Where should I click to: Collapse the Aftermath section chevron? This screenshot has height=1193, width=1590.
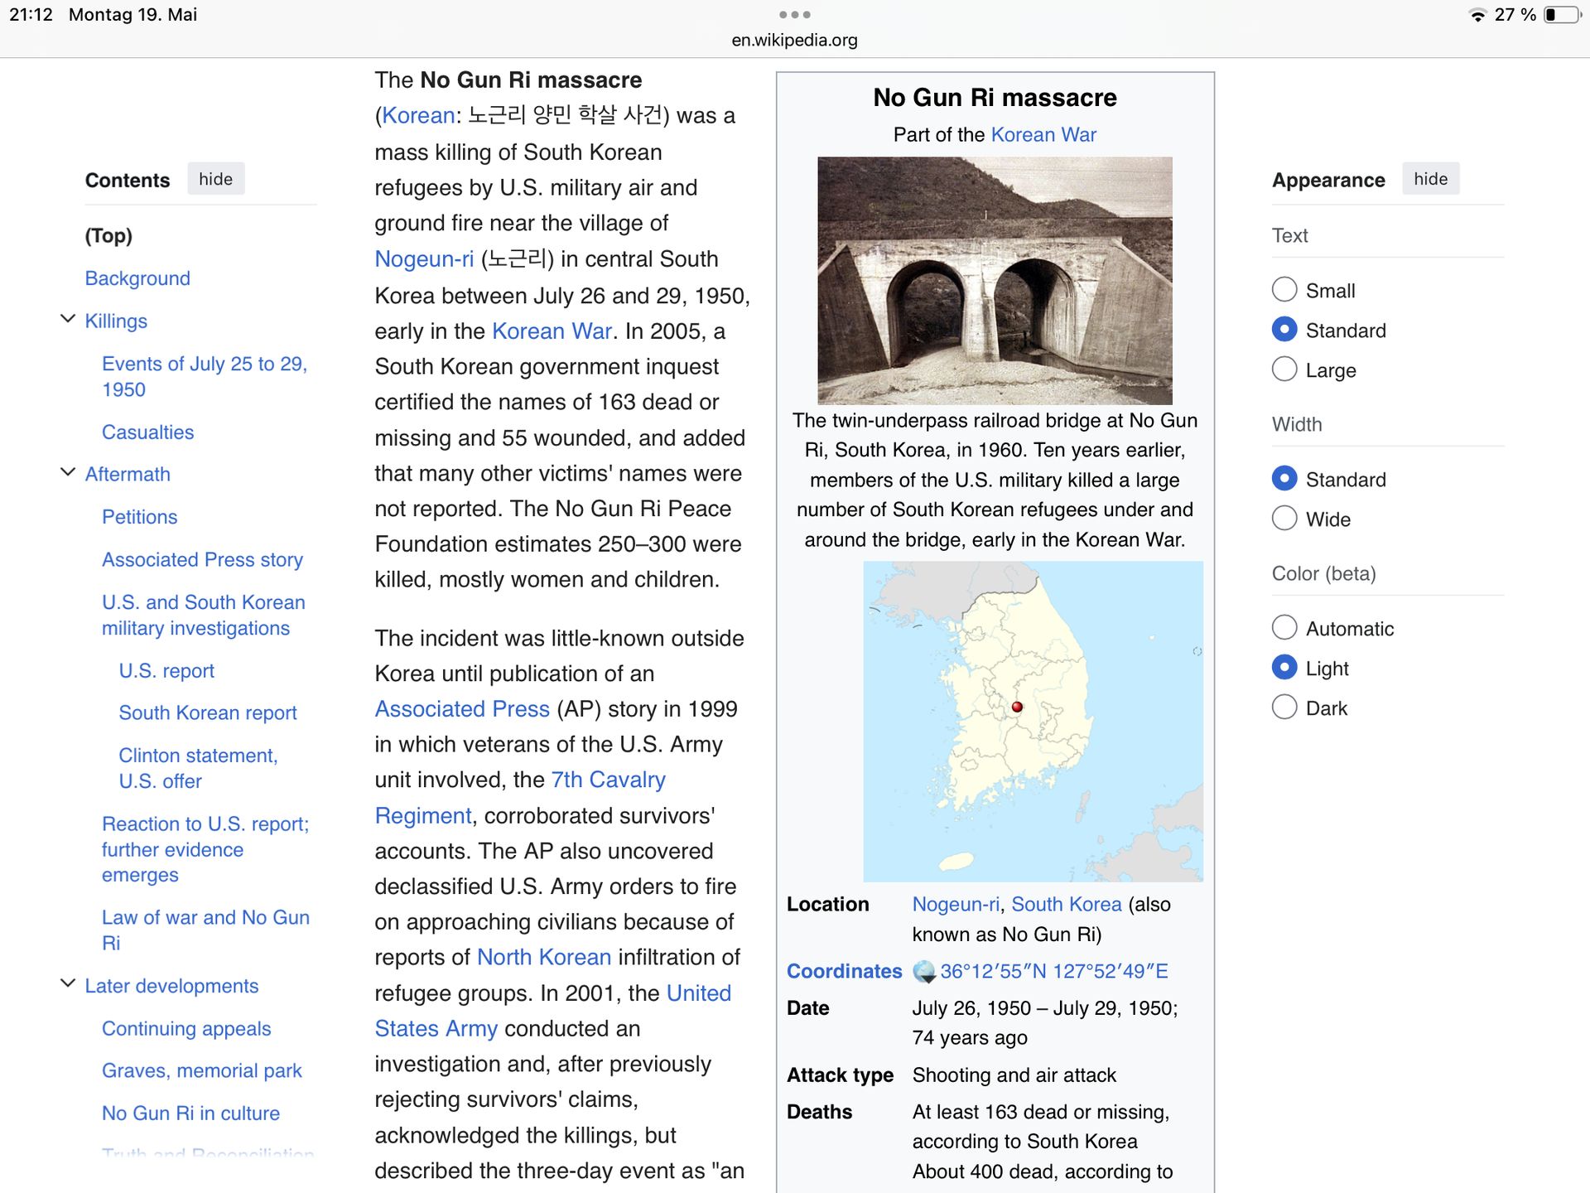(68, 472)
